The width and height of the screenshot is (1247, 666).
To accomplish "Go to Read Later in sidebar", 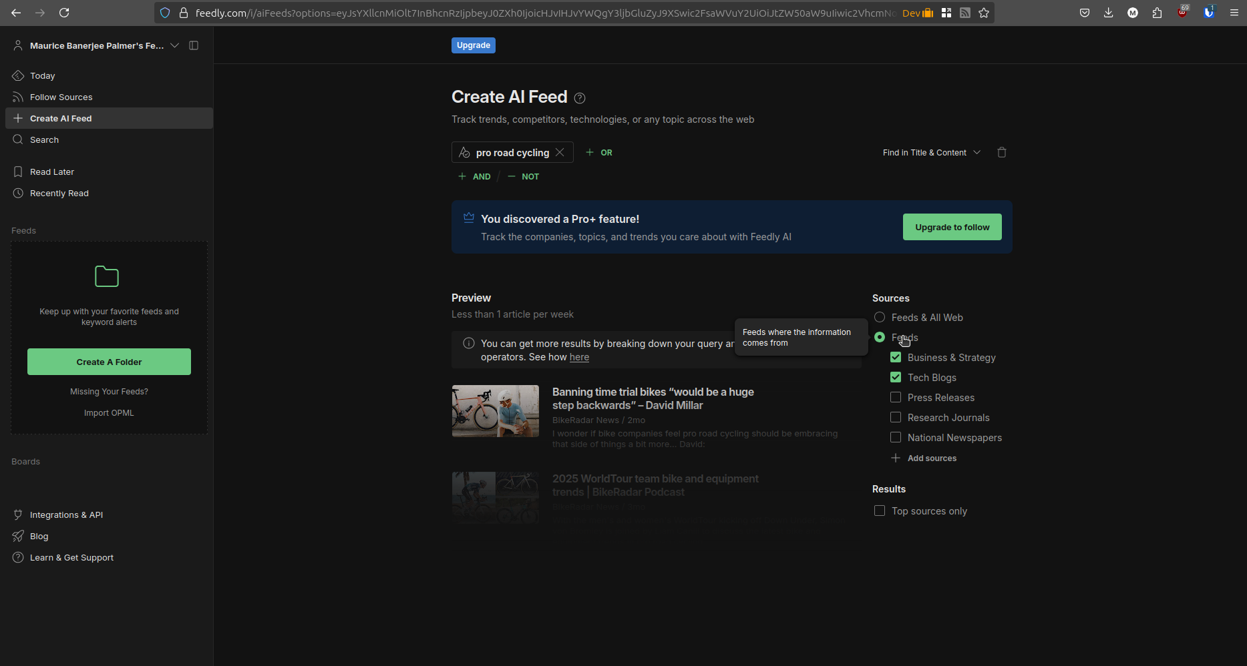I will (52, 172).
